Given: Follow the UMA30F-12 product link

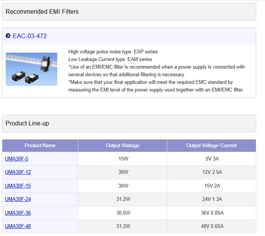Looking at the screenshot, I should point(18,172).
